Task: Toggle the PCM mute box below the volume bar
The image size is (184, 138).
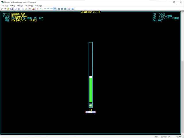Action: pos(91,106)
